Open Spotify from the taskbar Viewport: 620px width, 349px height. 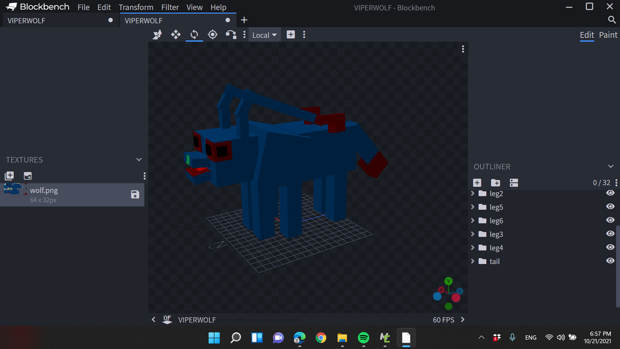(x=364, y=338)
